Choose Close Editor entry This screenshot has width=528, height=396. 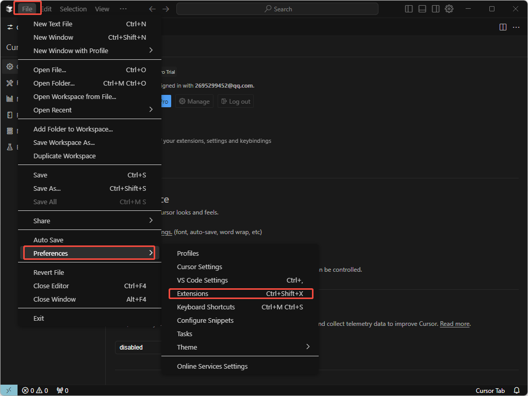point(90,286)
